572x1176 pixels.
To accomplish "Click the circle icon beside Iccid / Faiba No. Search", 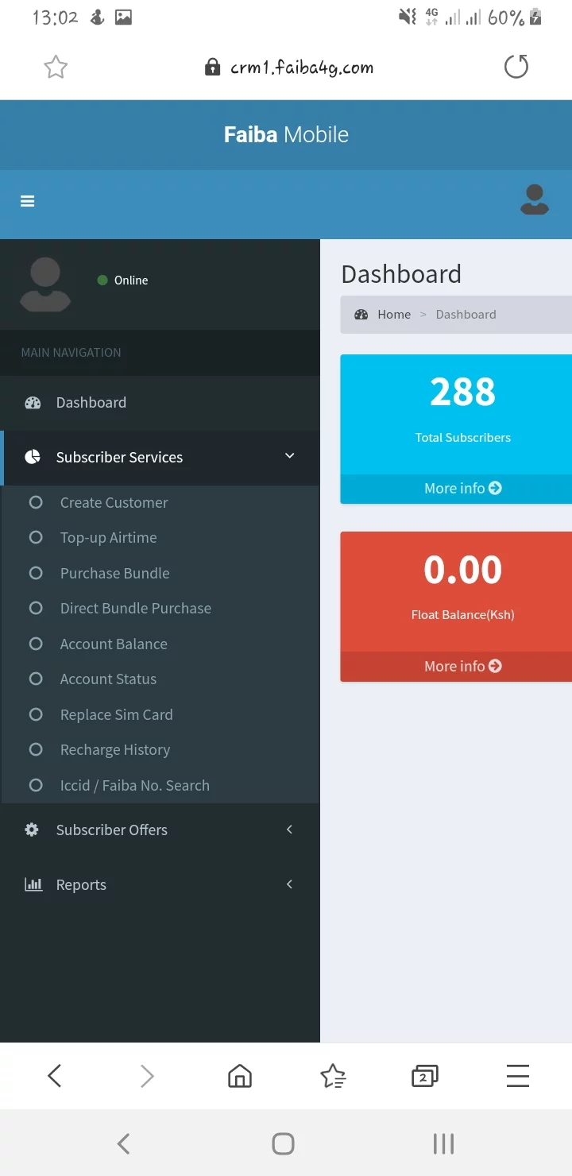I will point(36,785).
